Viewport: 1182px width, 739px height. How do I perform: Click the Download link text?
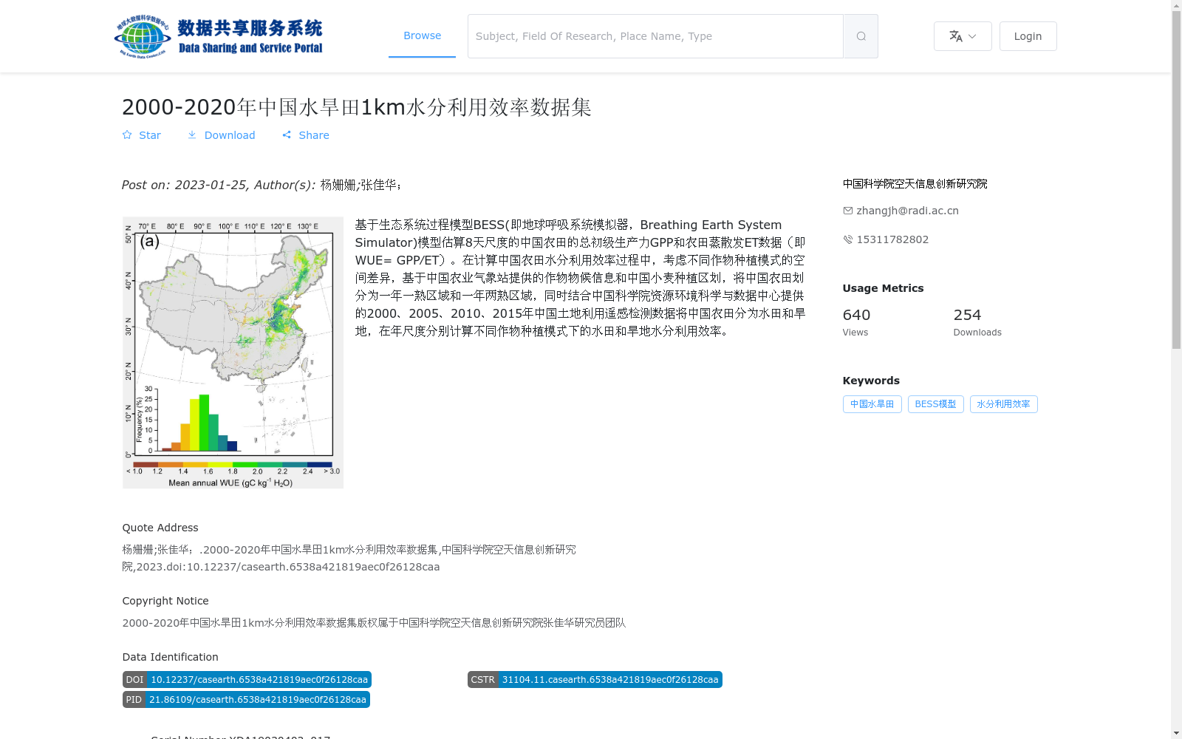pyautogui.click(x=230, y=135)
